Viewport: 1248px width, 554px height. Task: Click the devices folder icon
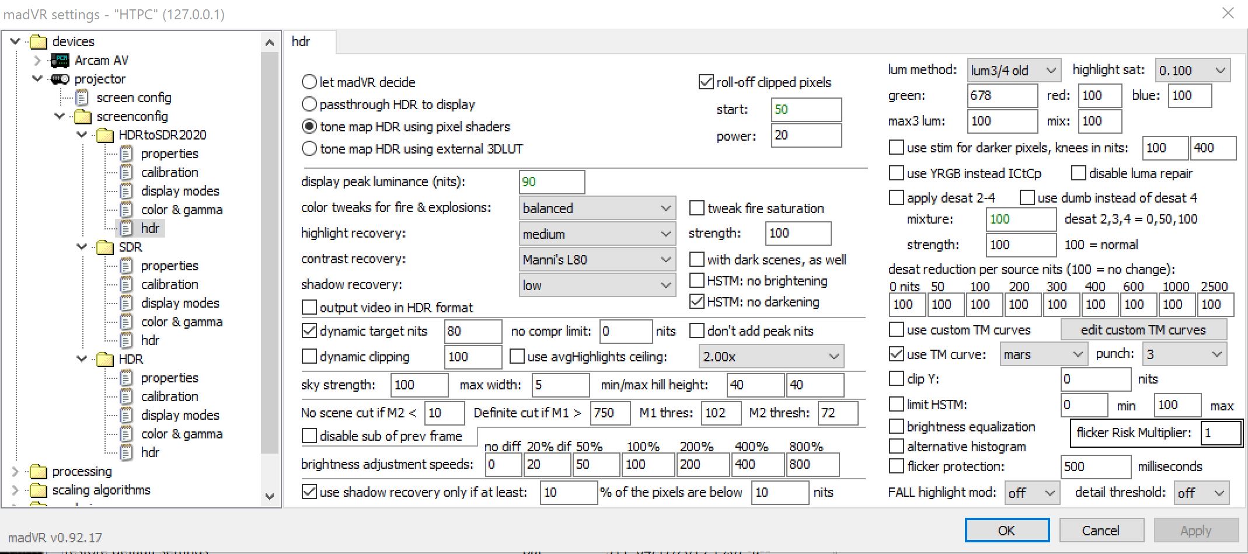pos(39,42)
